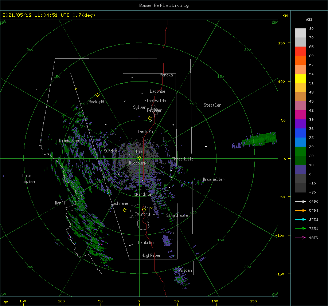Click the Cochrane label

(x=119, y=203)
